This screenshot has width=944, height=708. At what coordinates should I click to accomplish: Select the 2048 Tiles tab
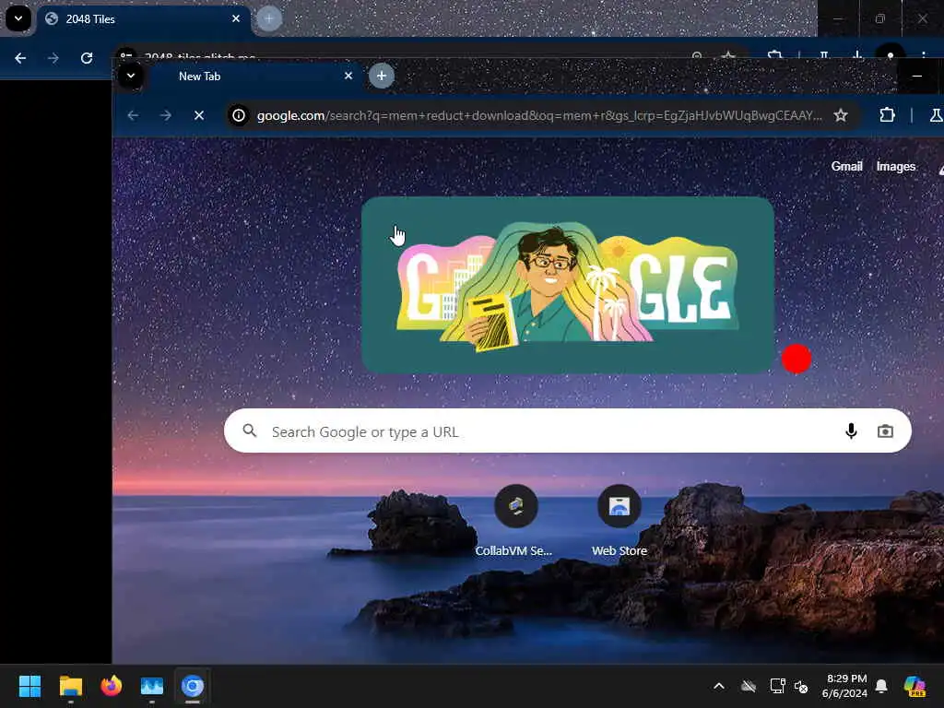pos(142,18)
